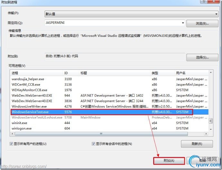Select WebDev.WebServer40.EXE with ID 3836
The height and width of the screenshot is (170, 222).
pos(109,101)
